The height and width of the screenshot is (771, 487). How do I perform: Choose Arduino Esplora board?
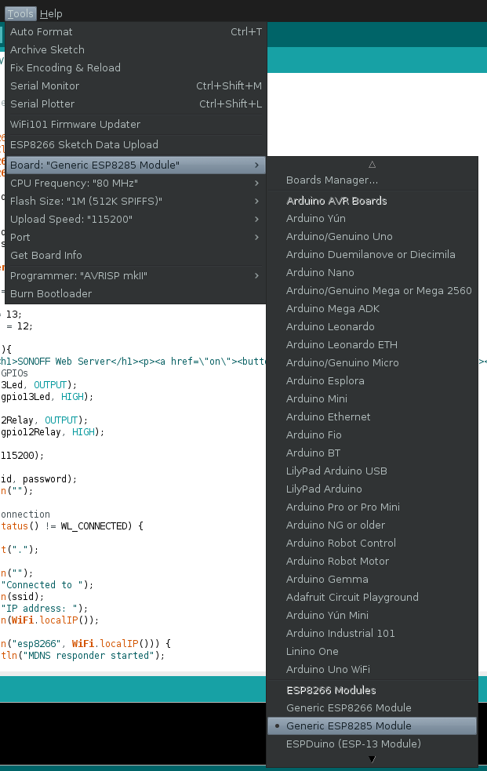click(x=372, y=380)
